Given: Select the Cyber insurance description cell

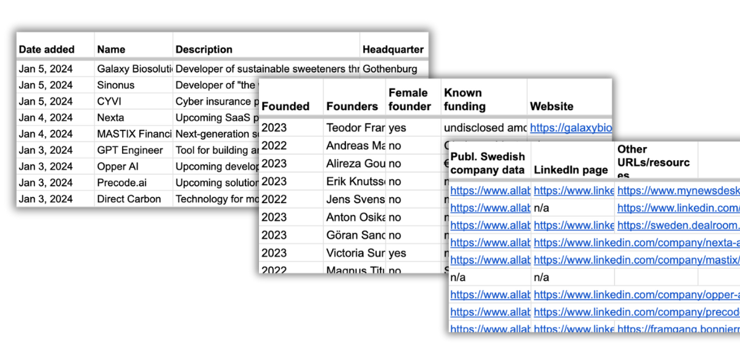Looking at the screenshot, I should [x=216, y=101].
